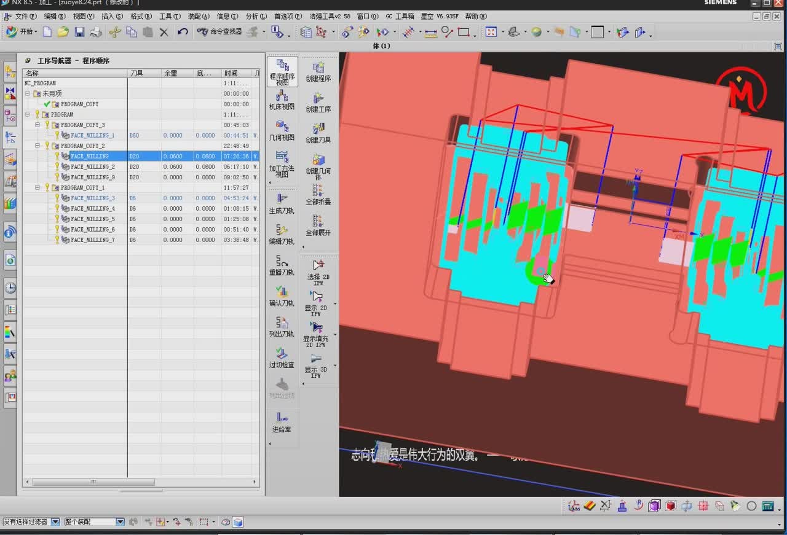Click the New file icon
Image resolution: width=787 pixels, height=535 pixels.
tap(47, 32)
